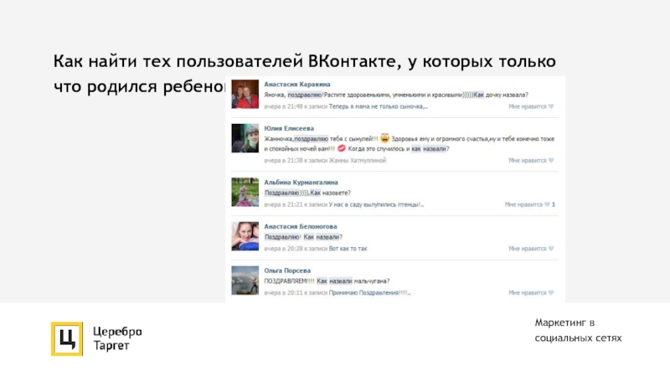Click Ольга Порсева's avatar photo

245,281
